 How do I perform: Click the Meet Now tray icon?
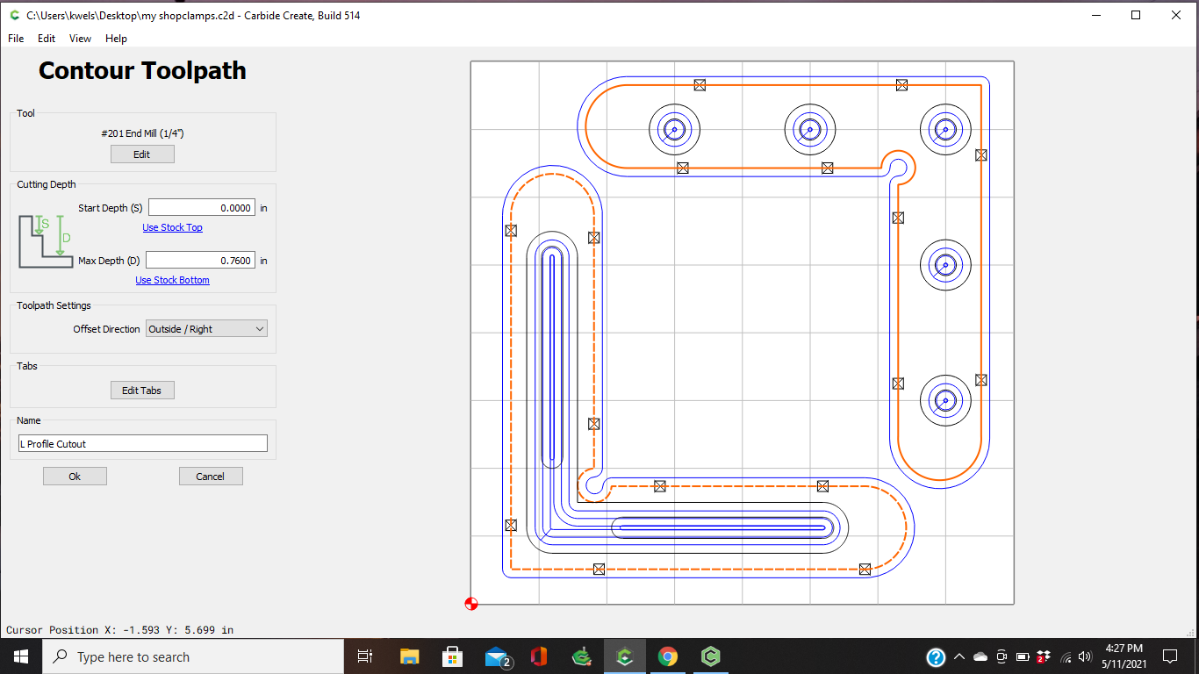coord(1002,656)
